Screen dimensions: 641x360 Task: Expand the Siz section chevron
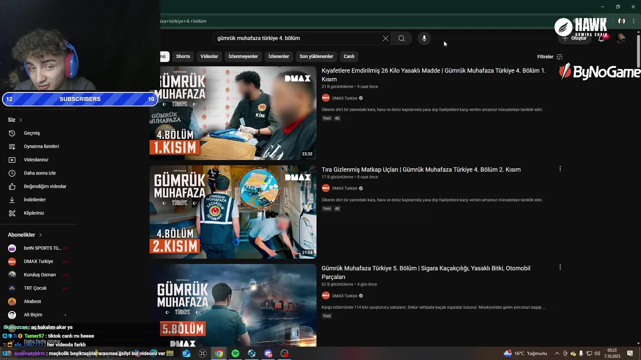[21, 120]
